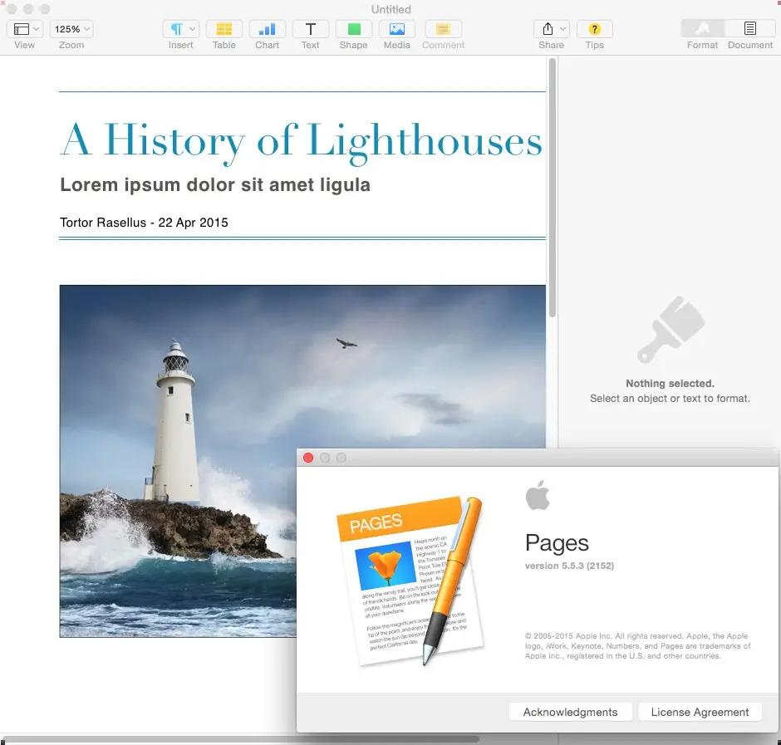Switch to the Format inspector

(702, 29)
